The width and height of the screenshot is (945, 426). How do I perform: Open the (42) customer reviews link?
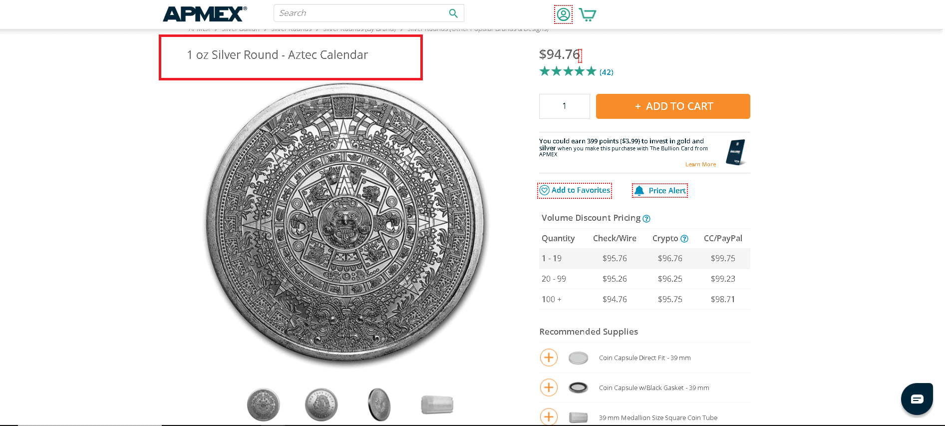coord(606,72)
